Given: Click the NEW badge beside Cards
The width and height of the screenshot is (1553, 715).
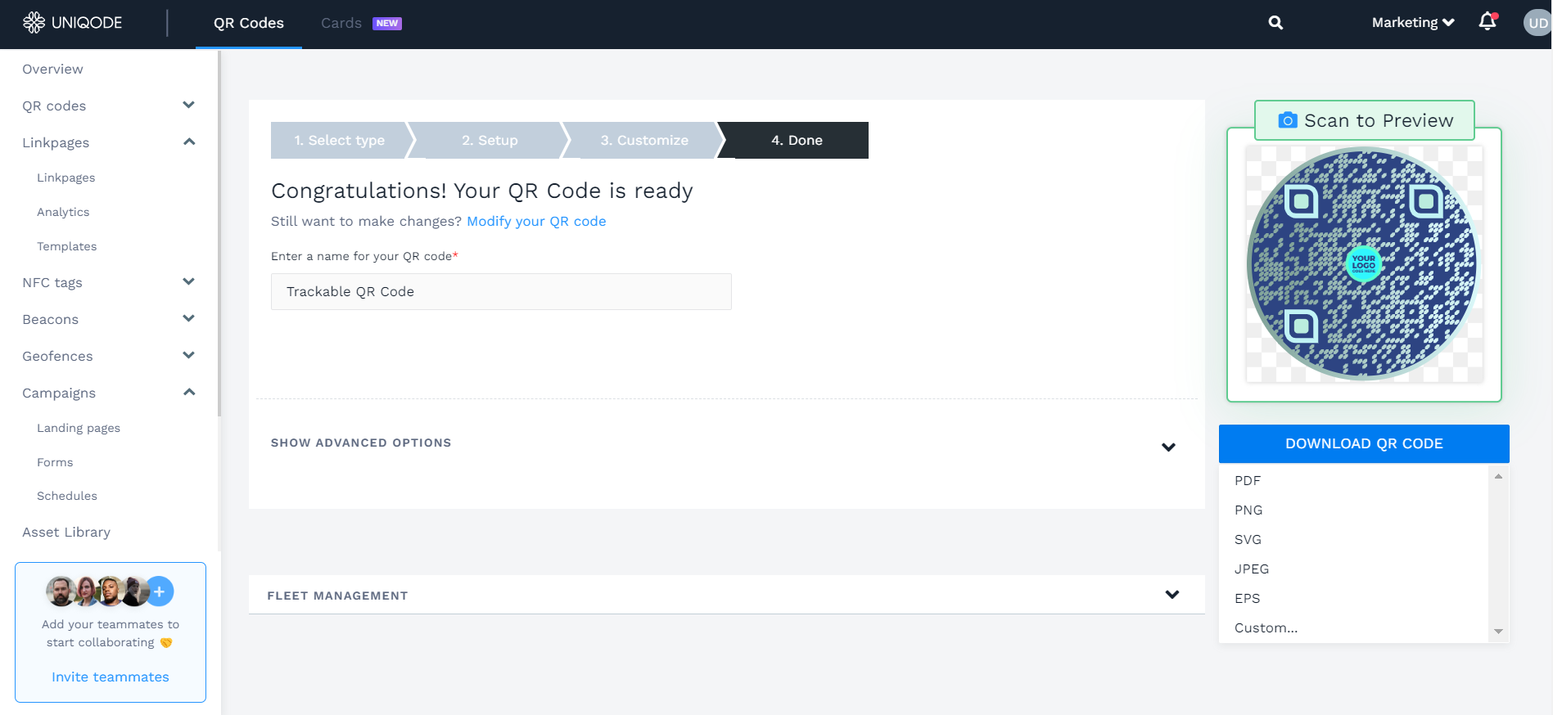Looking at the screenshot, I should (387, 23).
